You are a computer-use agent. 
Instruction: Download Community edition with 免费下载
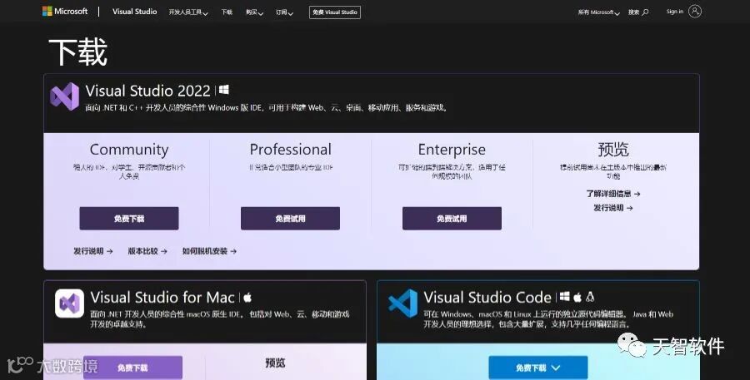[129, 219]
